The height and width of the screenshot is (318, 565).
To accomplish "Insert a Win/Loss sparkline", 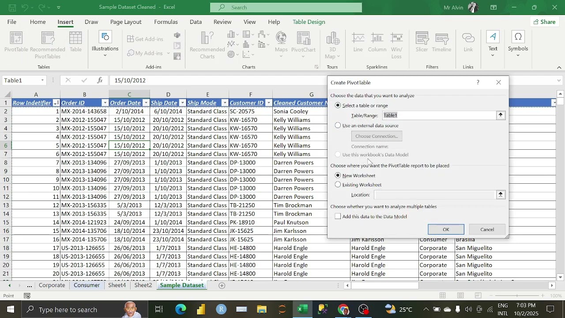I will (397, 45).
